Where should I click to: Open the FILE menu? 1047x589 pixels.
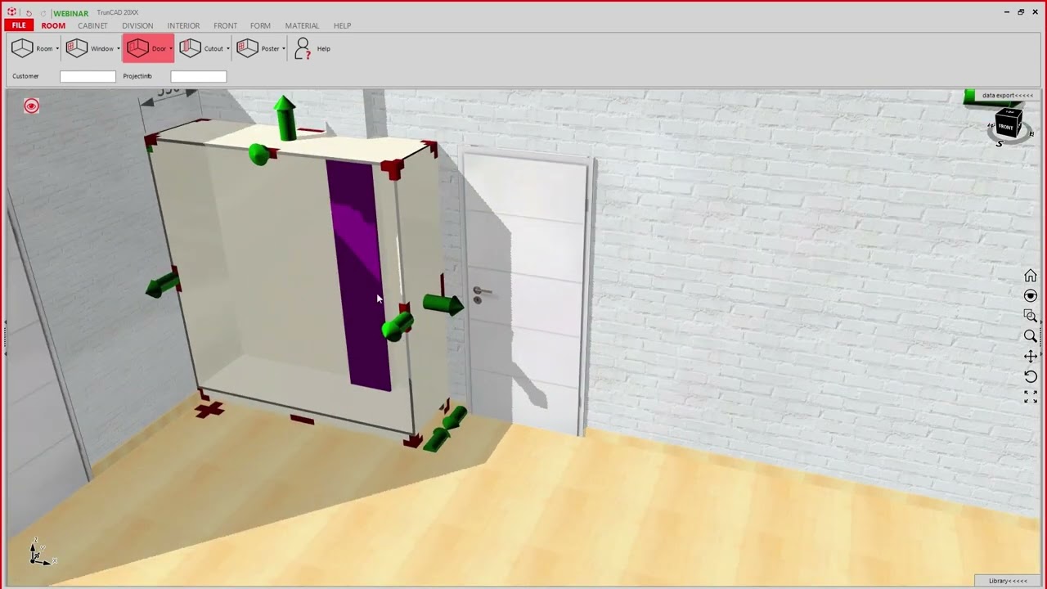[x=19, y=25]
